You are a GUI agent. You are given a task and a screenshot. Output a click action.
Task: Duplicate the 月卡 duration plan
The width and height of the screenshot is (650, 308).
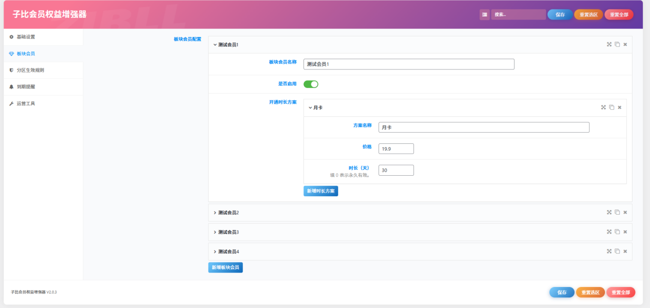[611, 107]
